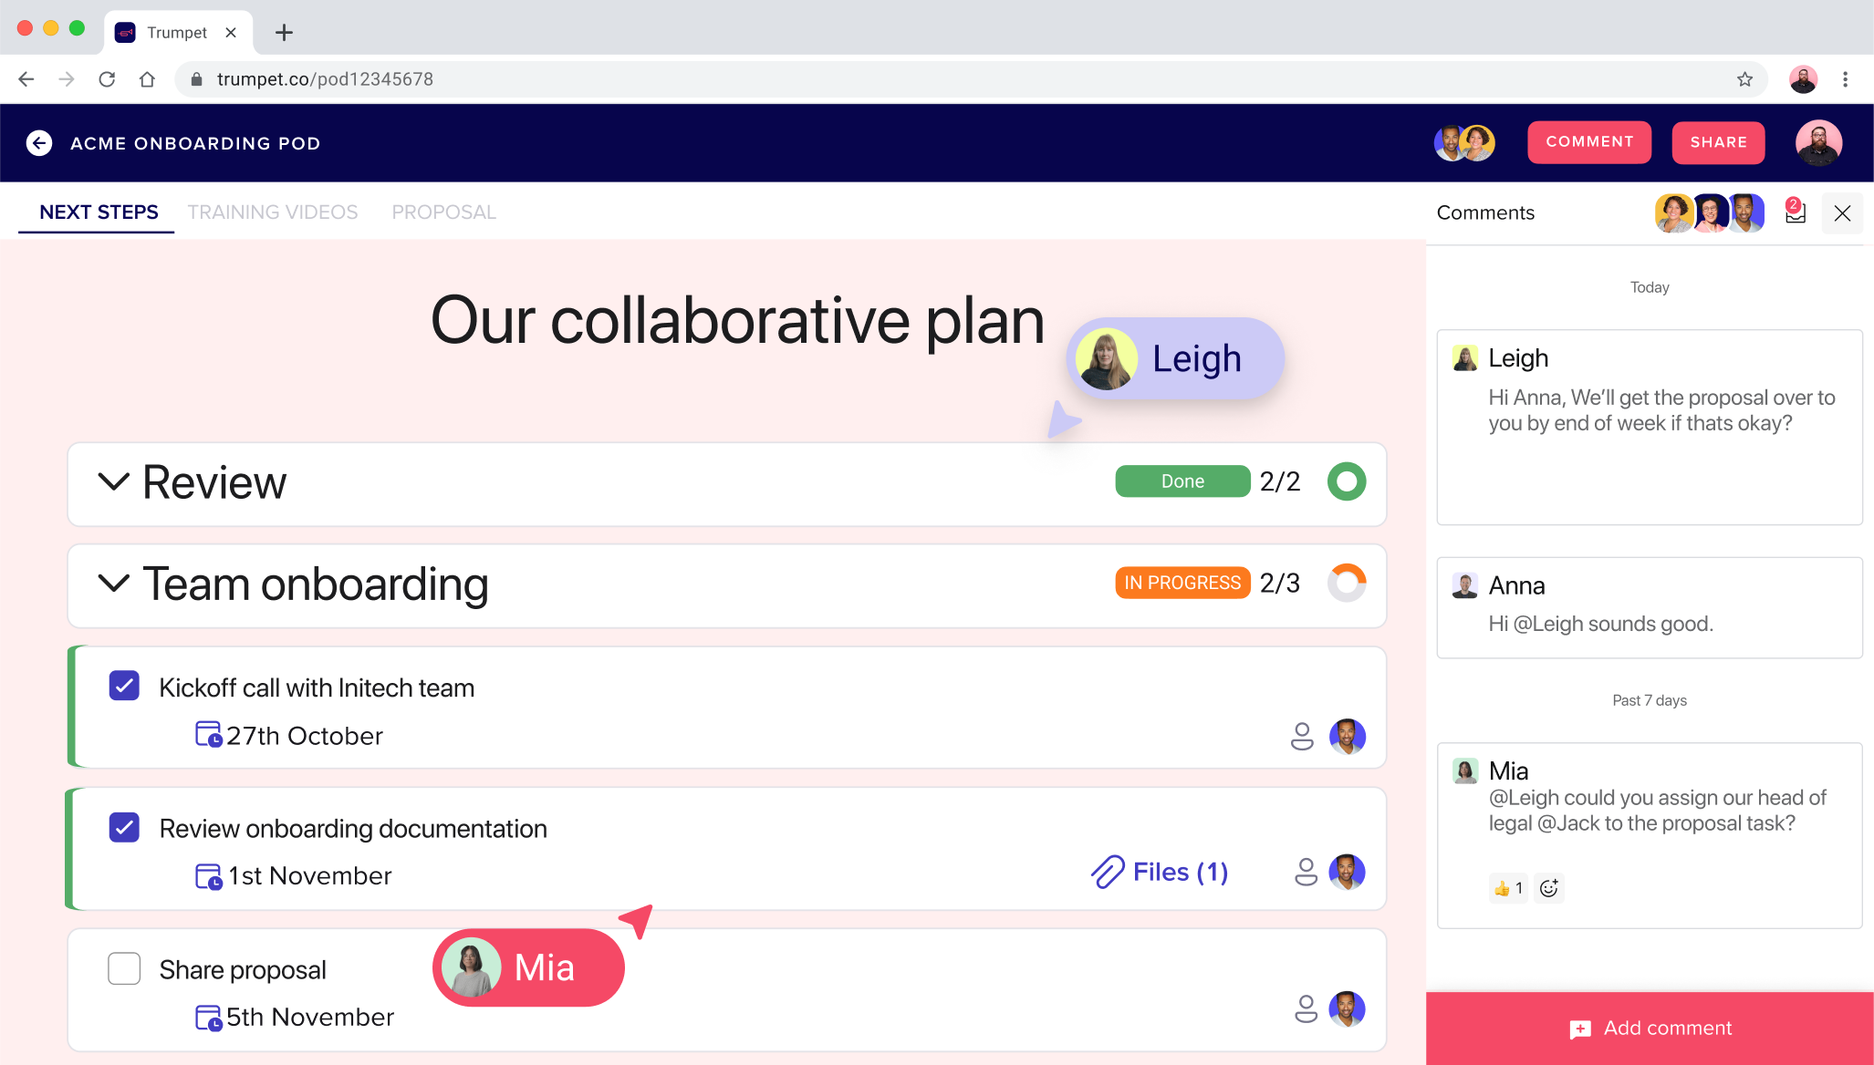Close the Comments panel
This screenshot has width=1874, height=1065.
click(x=1842, y=213)
